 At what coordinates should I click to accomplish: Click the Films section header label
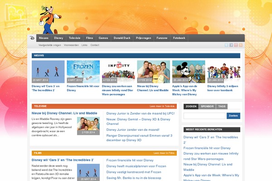point(38,153)
